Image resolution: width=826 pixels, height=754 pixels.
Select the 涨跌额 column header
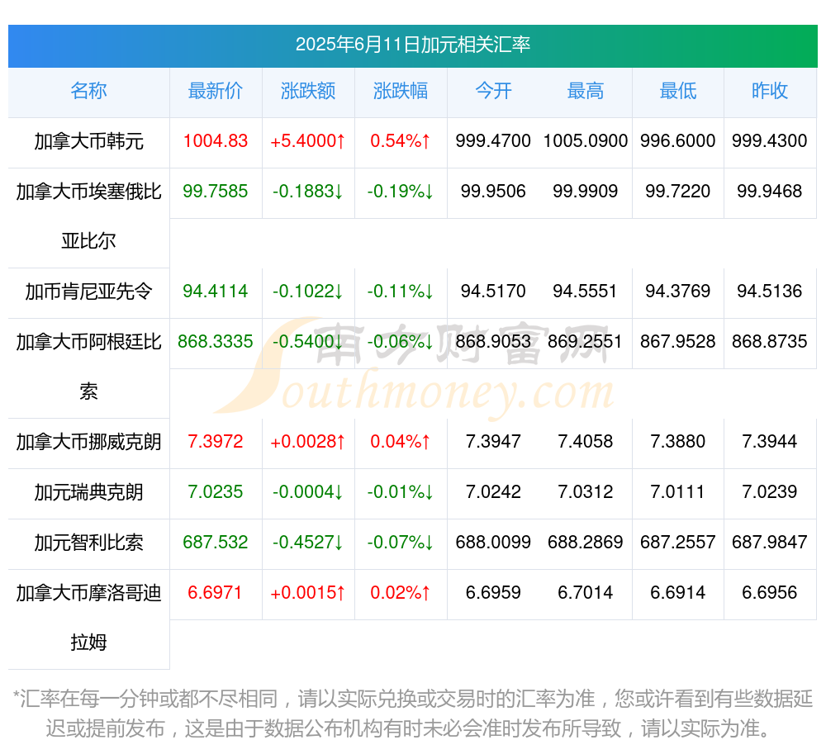point(308,91)
